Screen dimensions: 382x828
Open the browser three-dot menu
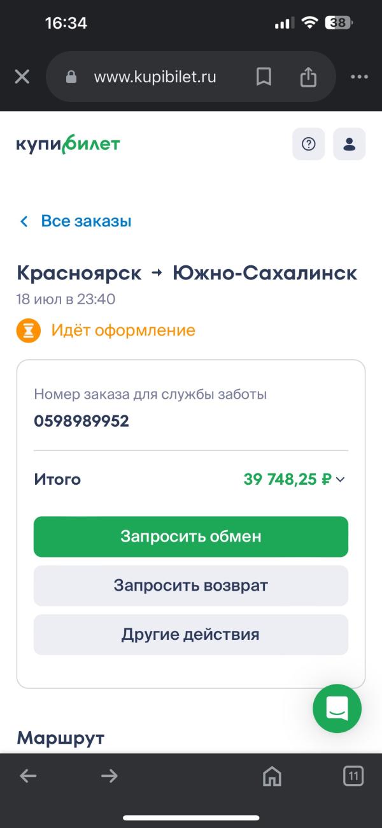click(360, 77)
